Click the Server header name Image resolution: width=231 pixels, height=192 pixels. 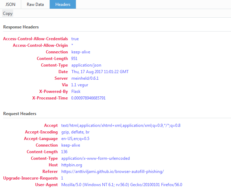pyautogui.click(x=61, y=78)
